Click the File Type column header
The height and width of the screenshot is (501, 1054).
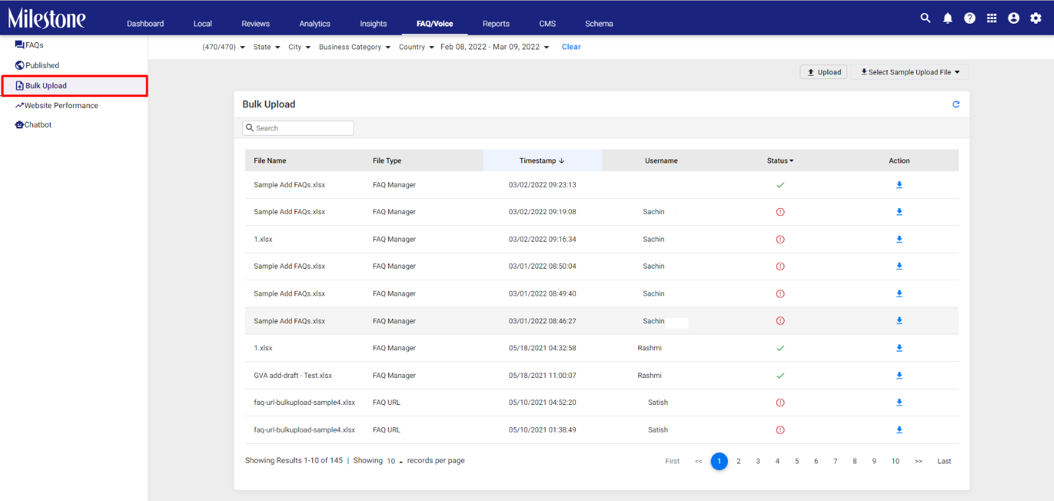tap(387, 161)
